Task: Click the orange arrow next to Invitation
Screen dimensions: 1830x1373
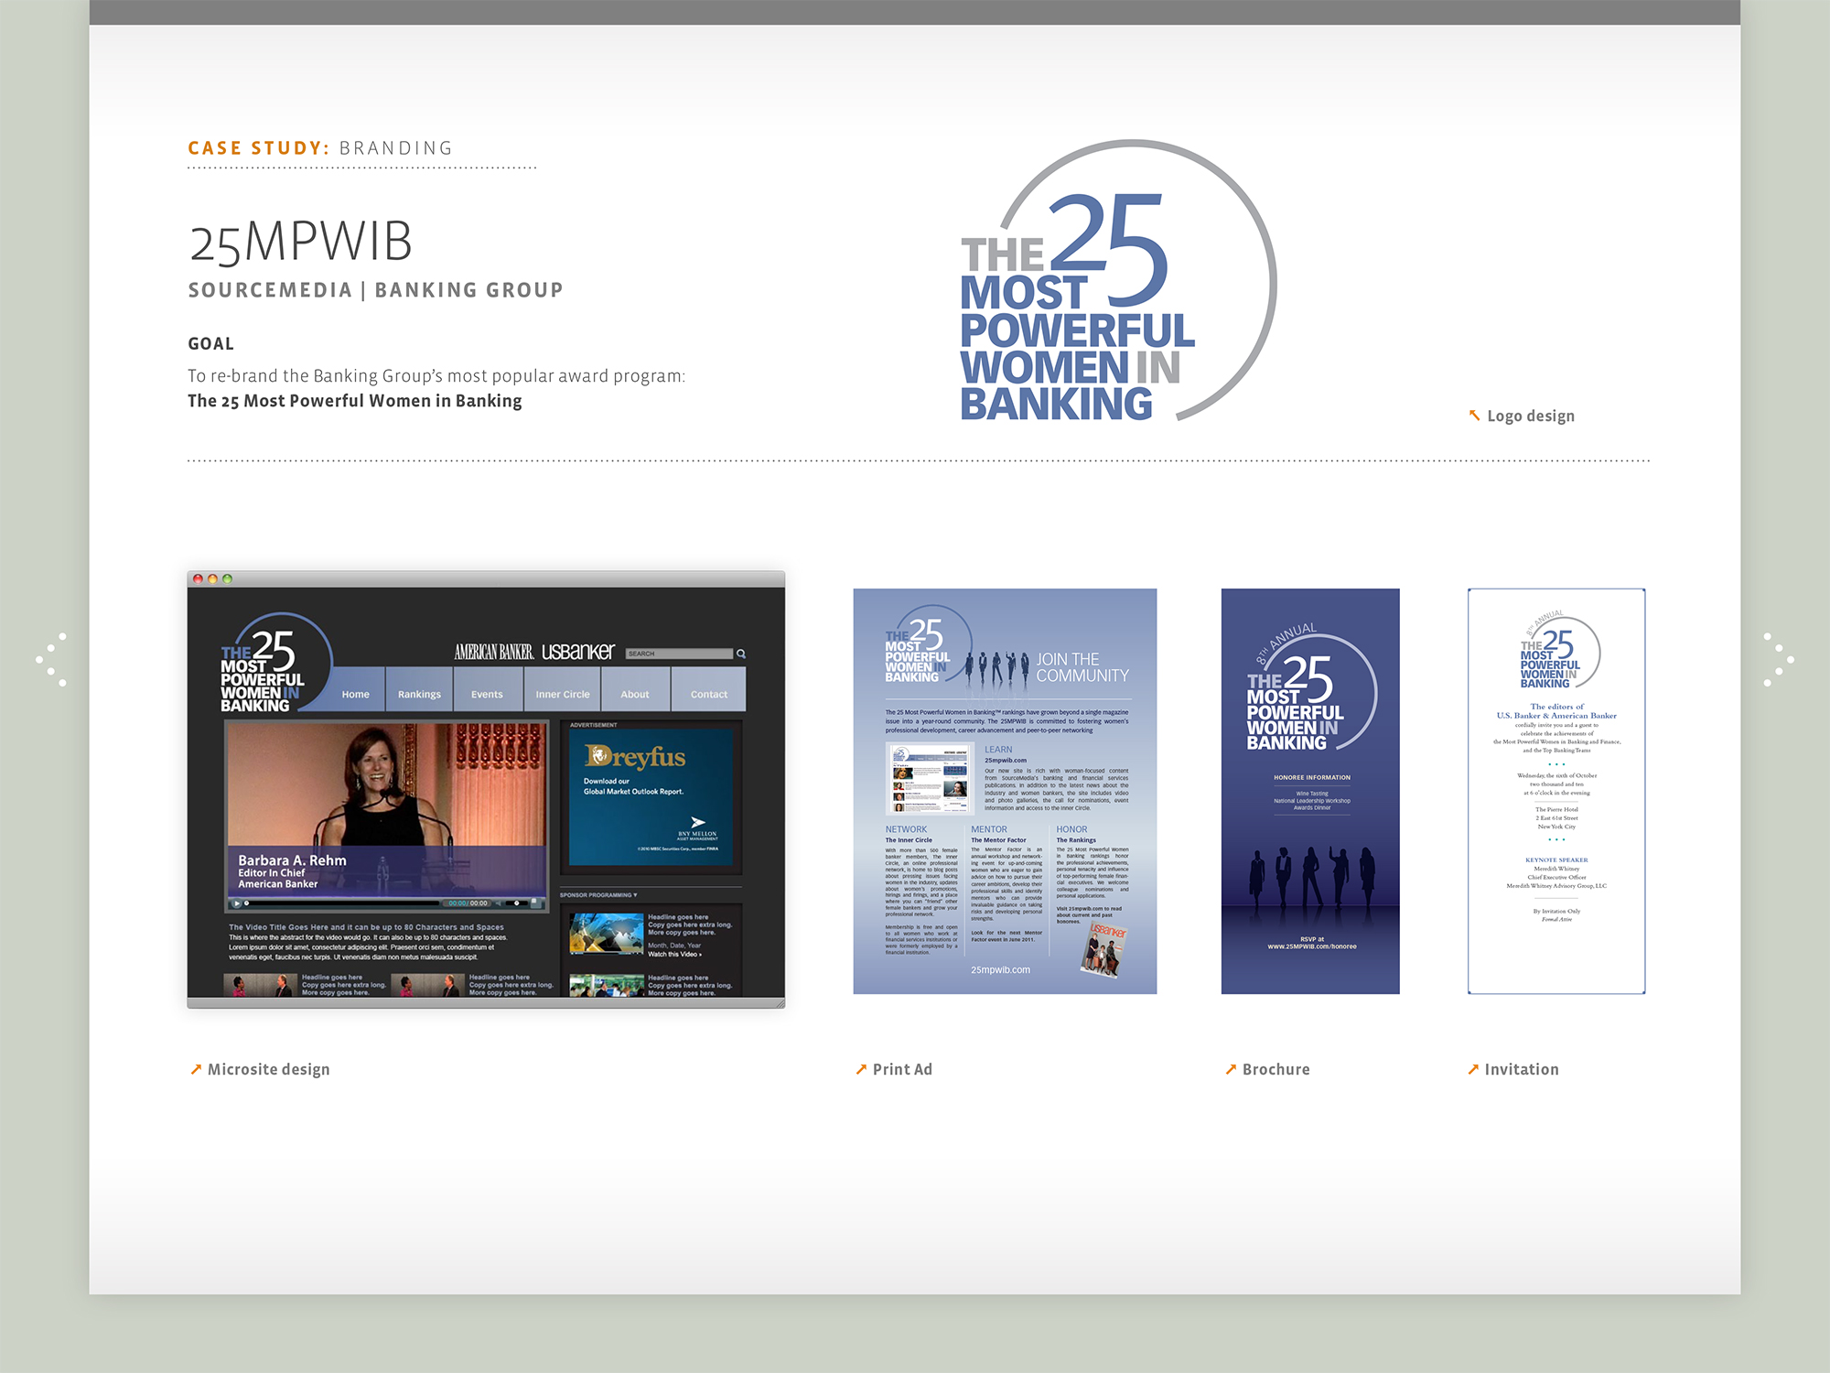Action: (1473, 1069)
